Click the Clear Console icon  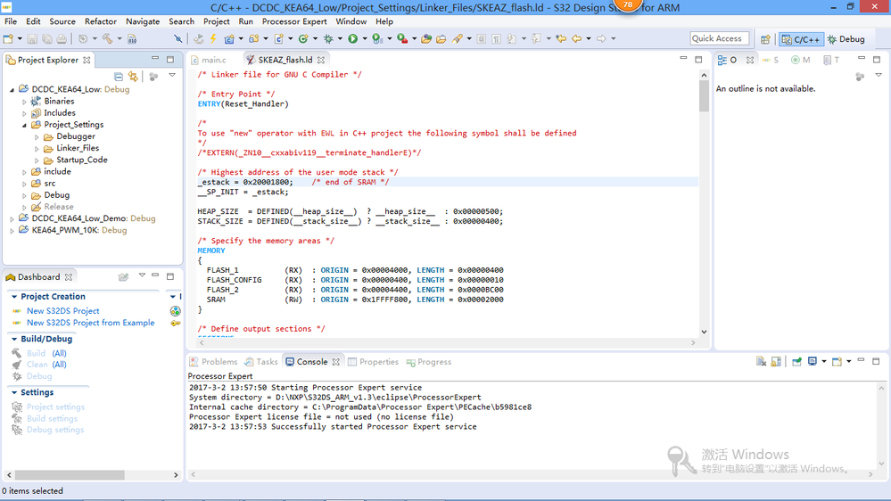761,361
